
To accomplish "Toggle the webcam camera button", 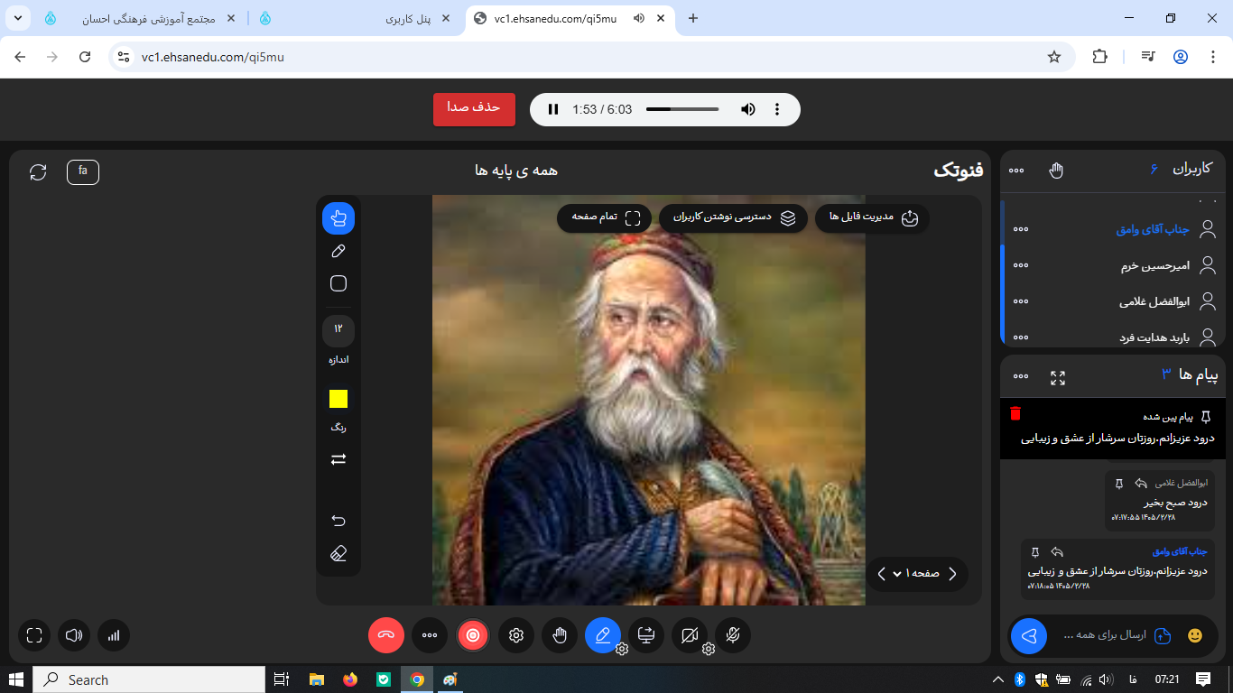I will (690, 635).
